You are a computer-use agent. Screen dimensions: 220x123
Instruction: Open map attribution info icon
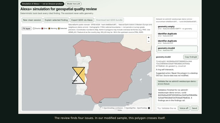point(149,108)
